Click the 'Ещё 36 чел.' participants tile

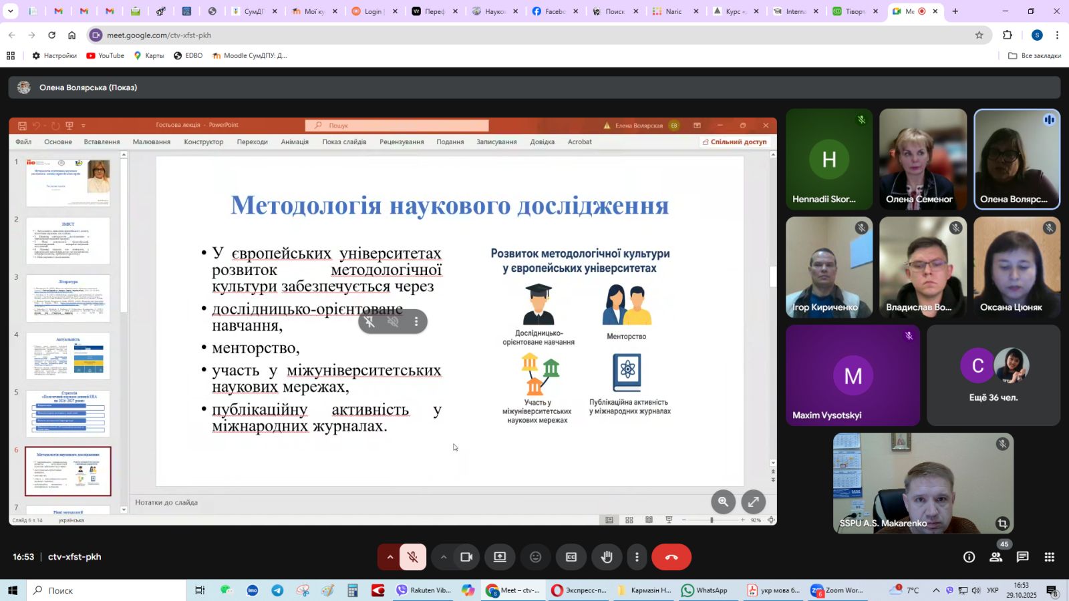(x=993, y=375)
